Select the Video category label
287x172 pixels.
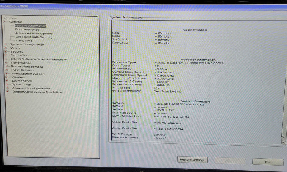(x=15, y=48)
